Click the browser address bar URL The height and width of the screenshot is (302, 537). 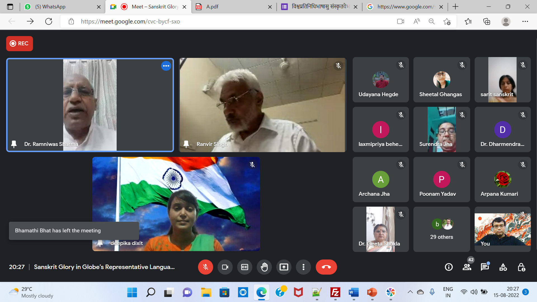pos(130,22)
